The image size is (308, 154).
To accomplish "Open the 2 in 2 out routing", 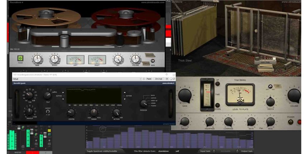I will pos(159,78).
